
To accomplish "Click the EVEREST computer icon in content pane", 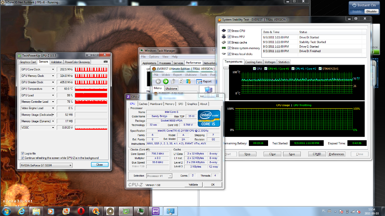I will (208, 90).
